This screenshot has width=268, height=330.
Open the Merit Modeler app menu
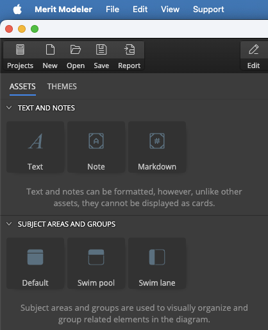pos(63,10)
